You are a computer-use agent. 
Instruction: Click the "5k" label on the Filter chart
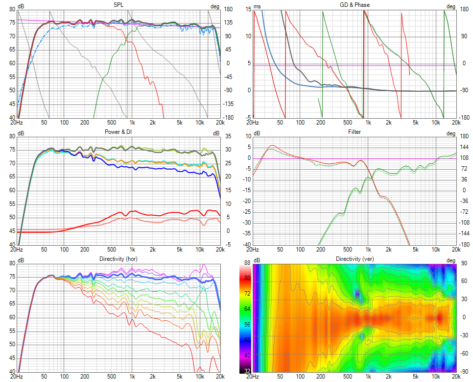pyautogui.click(x=416, y=250)
